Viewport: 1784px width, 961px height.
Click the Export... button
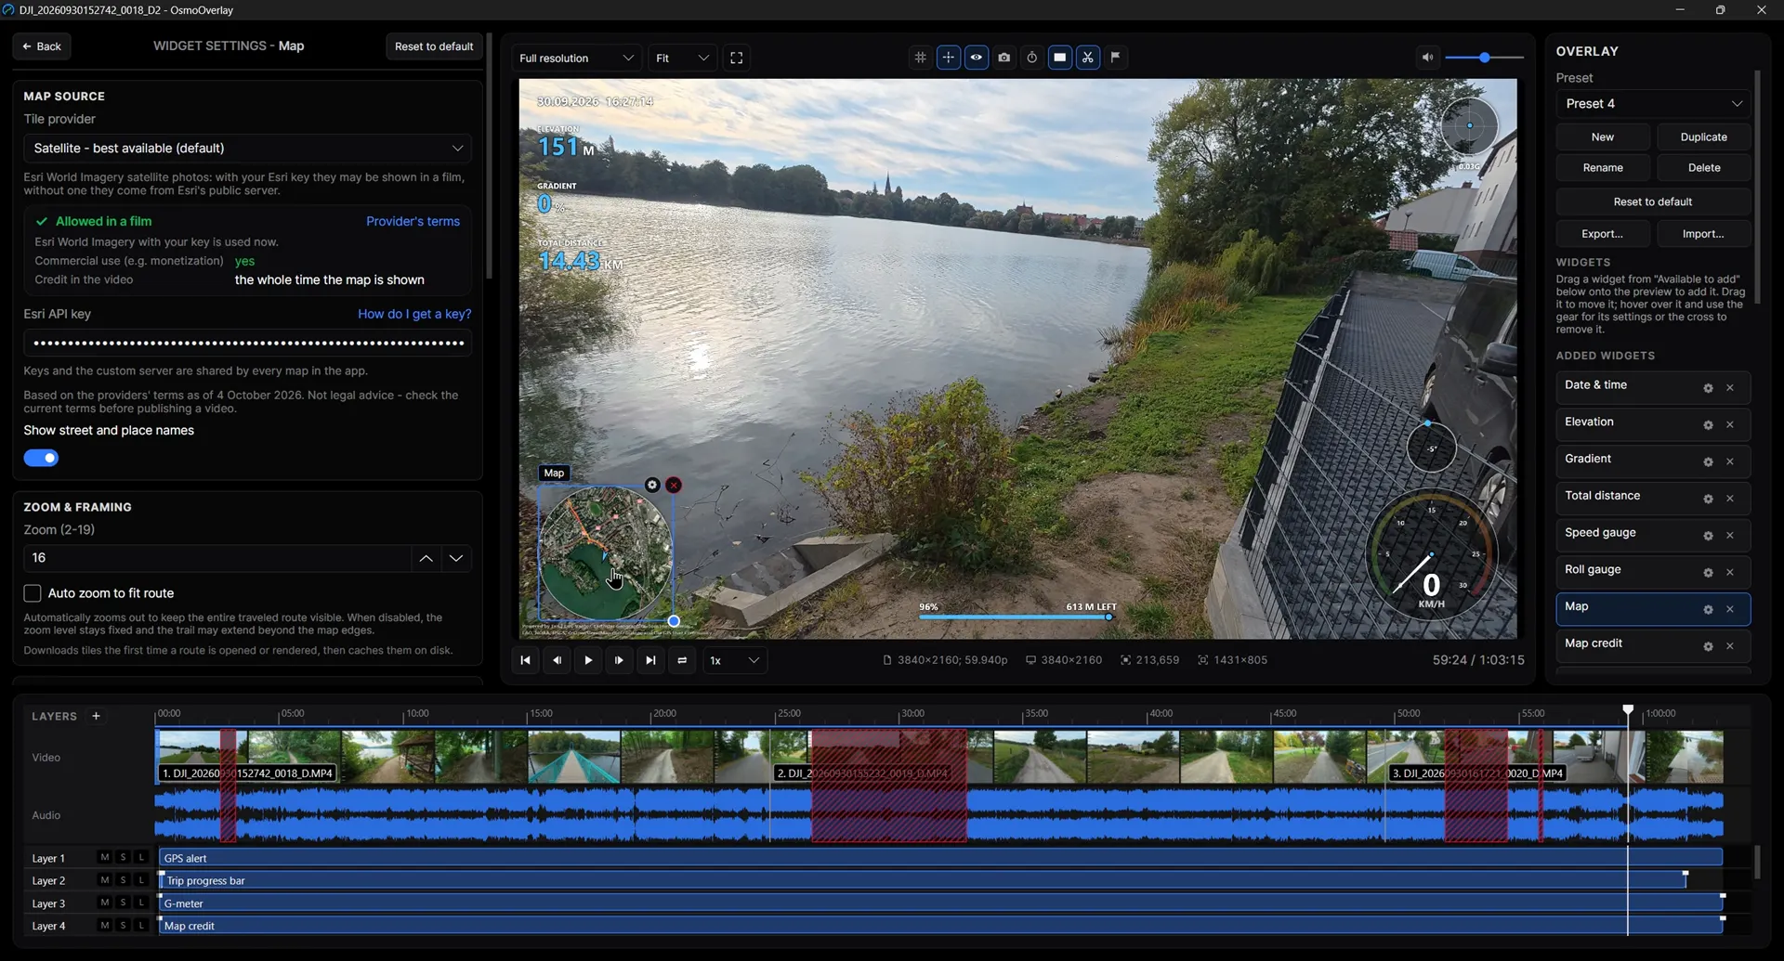[x=1602, y=234]
